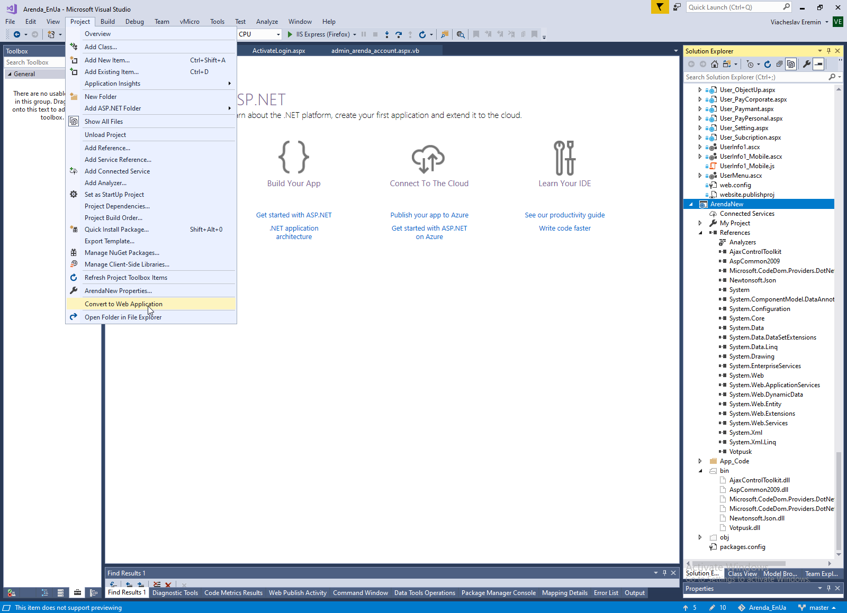Click Find in Files toolbar icon
Screen dimensions: 847x613
click(445, 34)
